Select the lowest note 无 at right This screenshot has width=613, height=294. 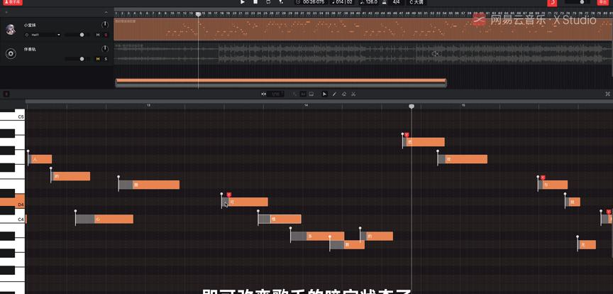click(x=587, y=245)
